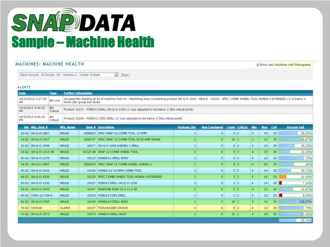Click the 10/24/2012 4:27:50 AM alert date
The width and height of the screenshot is (330, 247).
pos(33,100)
